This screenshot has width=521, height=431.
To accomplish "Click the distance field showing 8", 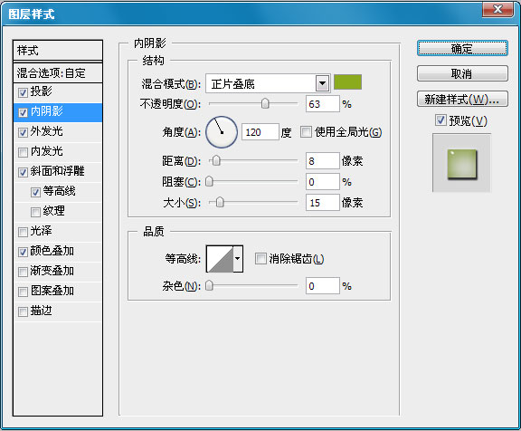I will [x=323, y=161].
